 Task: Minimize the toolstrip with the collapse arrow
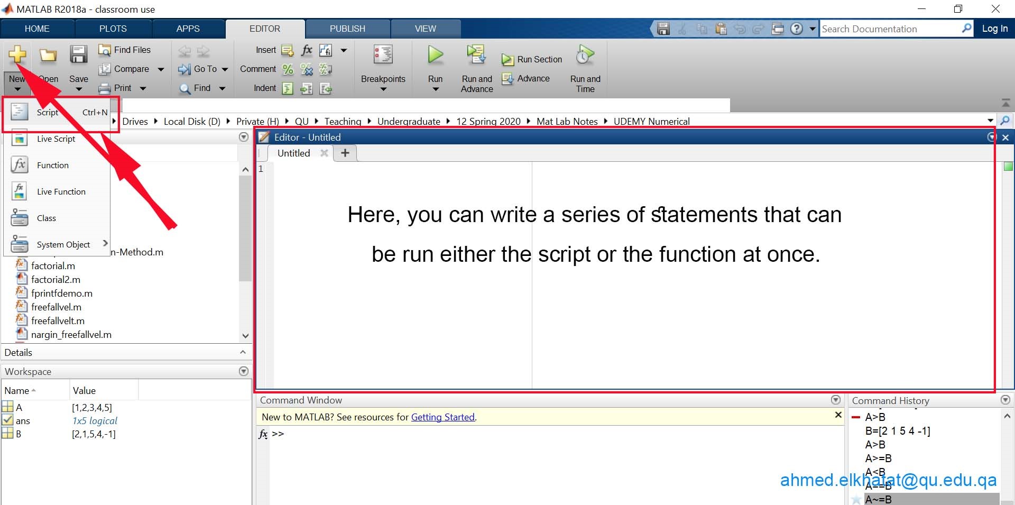pos(1005,103)
